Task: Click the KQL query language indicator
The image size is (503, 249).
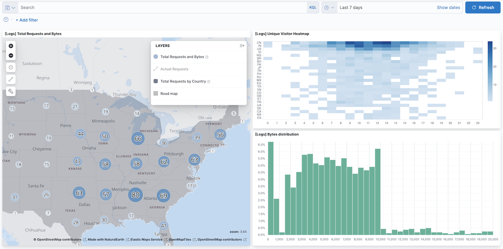Action: pos(313,7)
